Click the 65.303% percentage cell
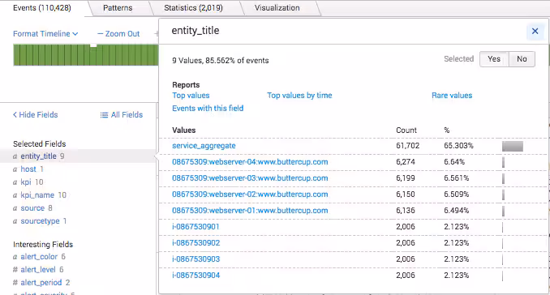 coord(458,145)
